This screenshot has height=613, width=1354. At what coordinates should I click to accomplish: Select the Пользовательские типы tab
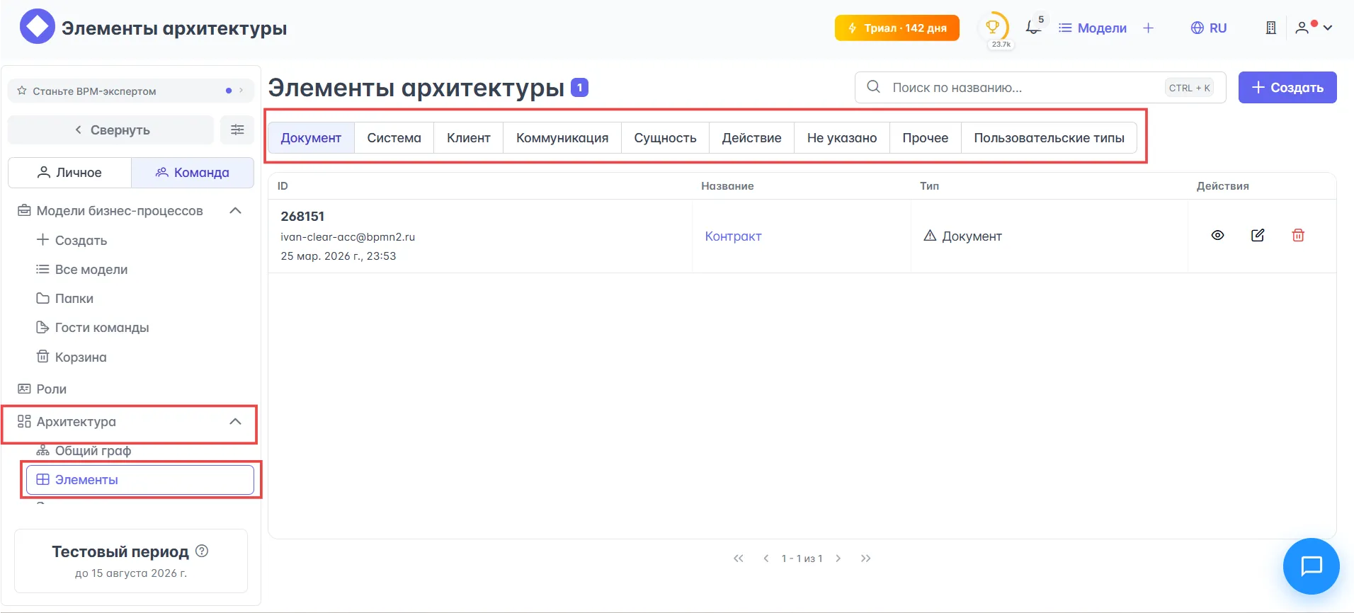point(1049,138)
